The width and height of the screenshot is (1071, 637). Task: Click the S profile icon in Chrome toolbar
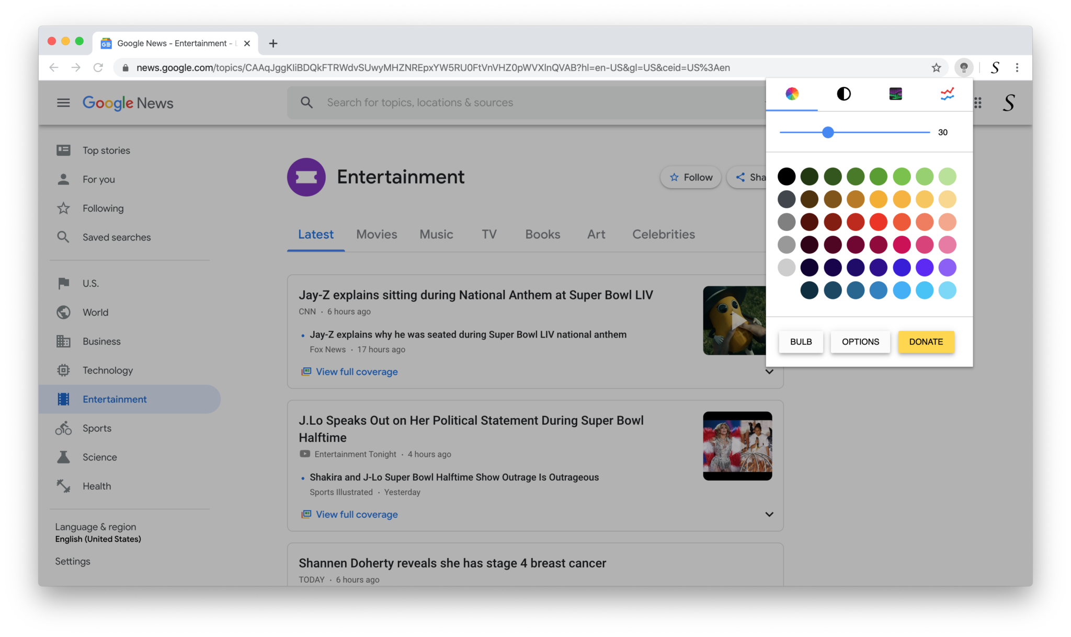tap(995, 67)
